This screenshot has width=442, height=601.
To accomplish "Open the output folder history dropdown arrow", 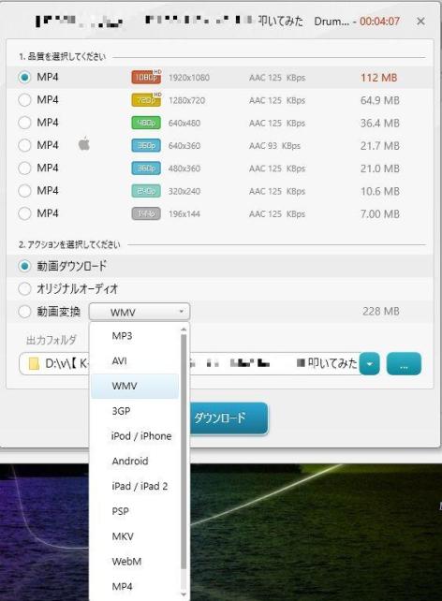I will tap(370, 364).
